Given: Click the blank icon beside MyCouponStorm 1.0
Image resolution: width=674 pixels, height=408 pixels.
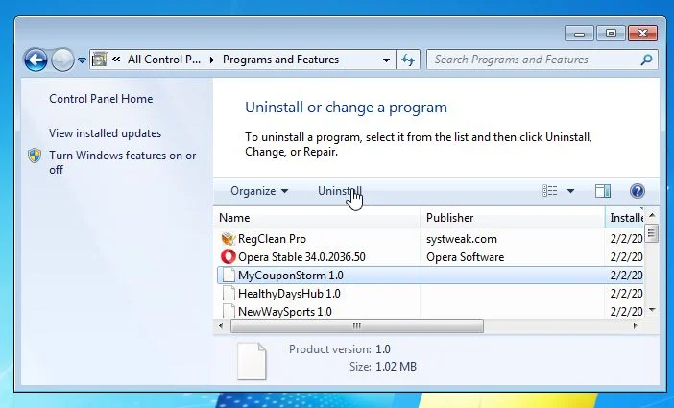Looking at the screenshot, I should pyautogui.click(x=229, y=276).
